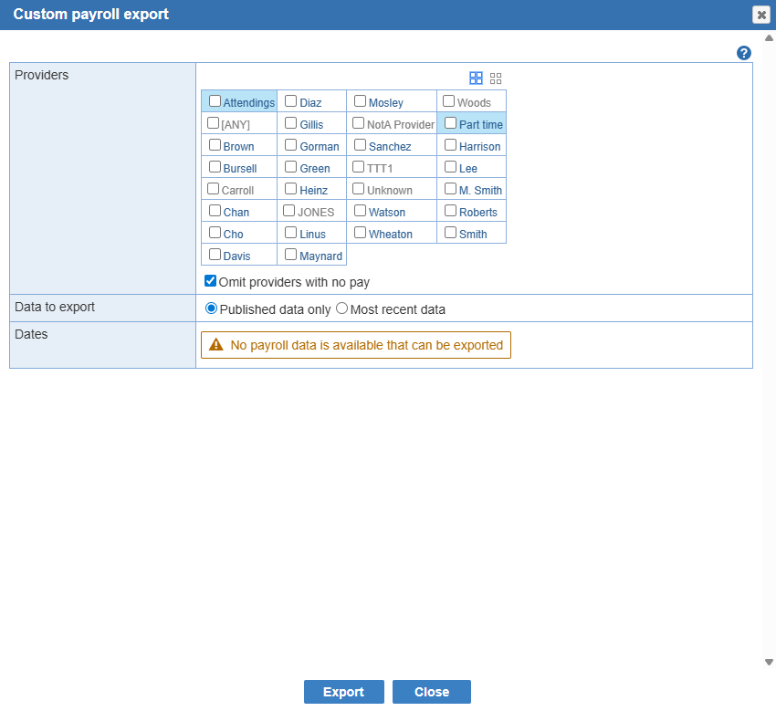Check the JONES provider checkbox
This screenshot has width=776, height=711.
click(289, 211)
